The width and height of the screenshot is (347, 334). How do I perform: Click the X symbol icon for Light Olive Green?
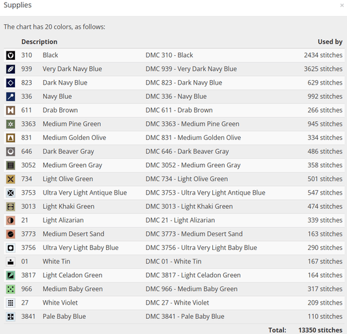pyautogui.click(x=10, y=179)
